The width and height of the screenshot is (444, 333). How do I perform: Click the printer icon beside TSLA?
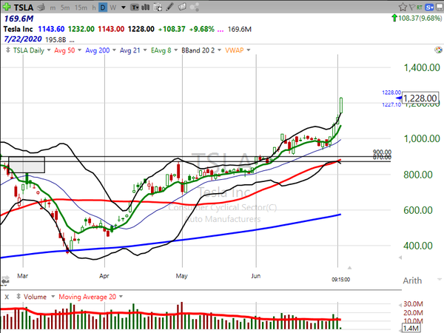tap(41, 7)
